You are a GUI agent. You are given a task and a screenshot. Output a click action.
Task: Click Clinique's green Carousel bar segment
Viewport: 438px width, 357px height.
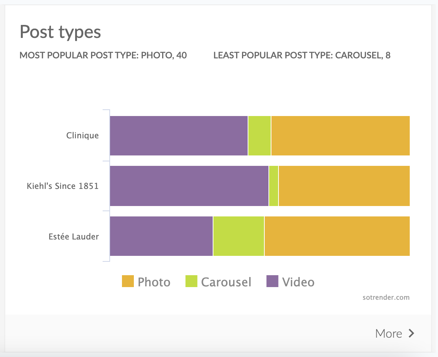(x=260, y=136)
